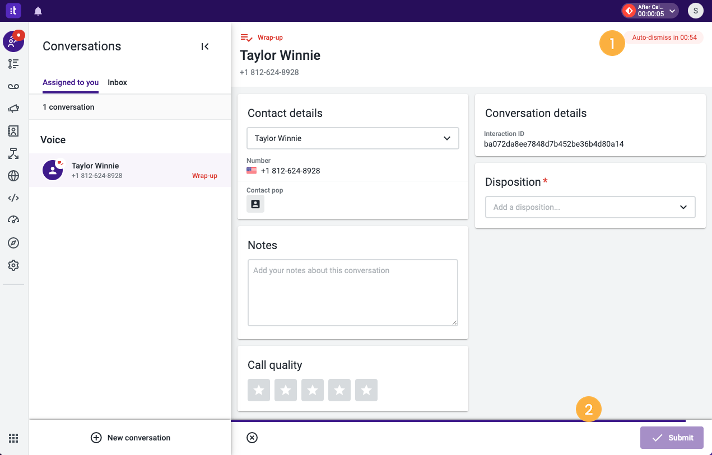Select the Assigned to you tab

coord(71,82)
